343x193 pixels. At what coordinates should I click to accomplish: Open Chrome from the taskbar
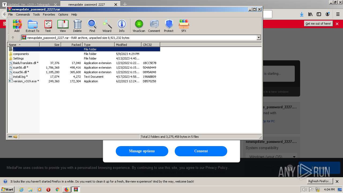pyautogui.click(x=57, y=190)
